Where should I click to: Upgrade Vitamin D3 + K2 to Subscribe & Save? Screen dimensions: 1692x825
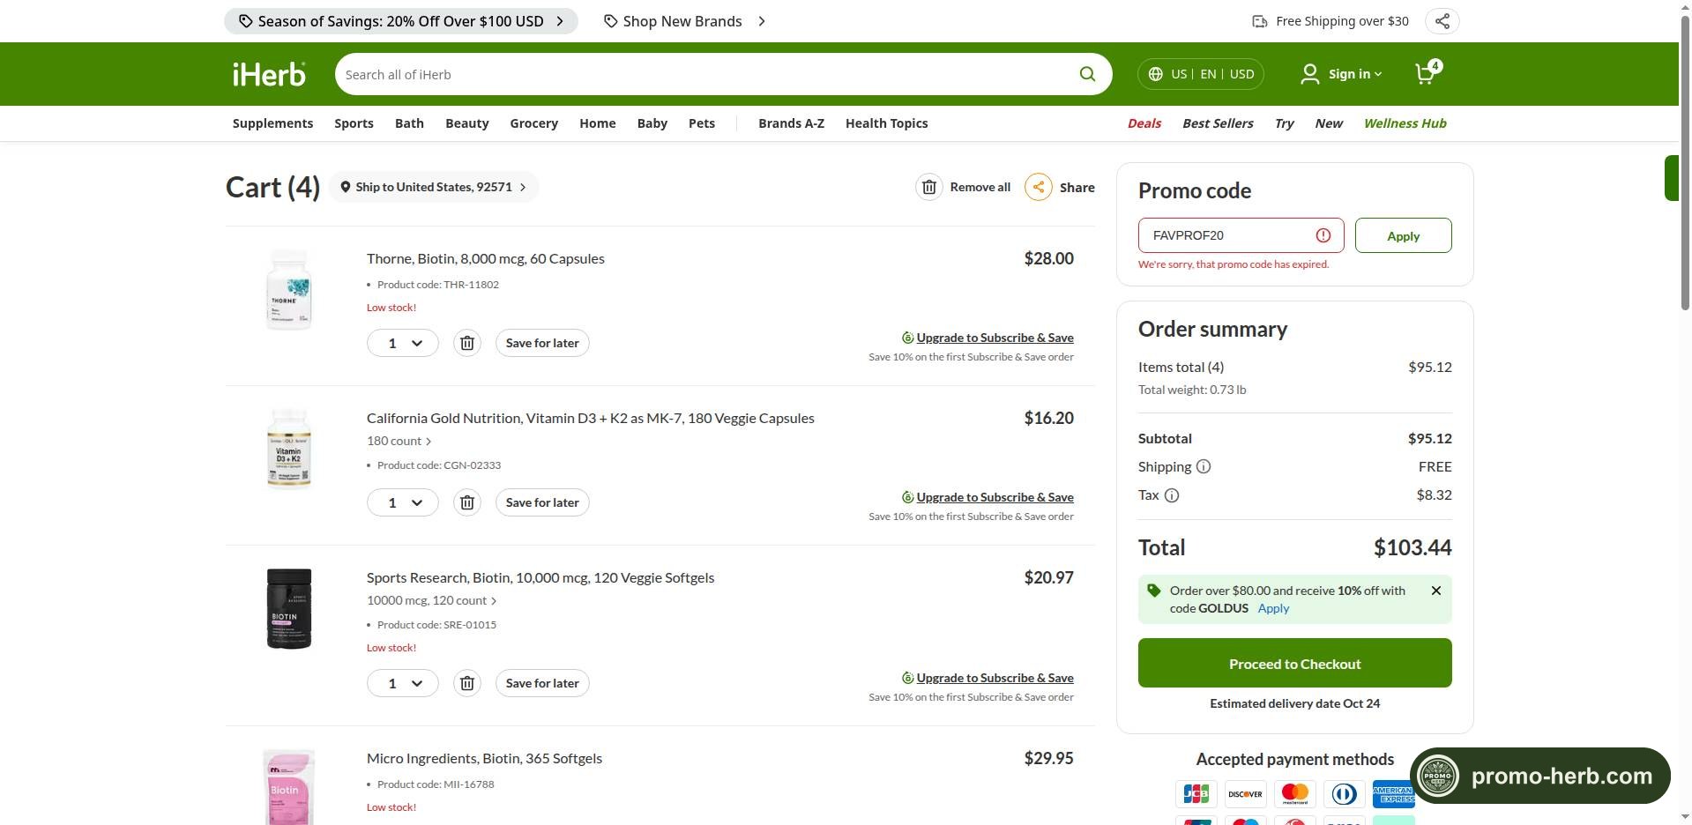click(995, 497)
